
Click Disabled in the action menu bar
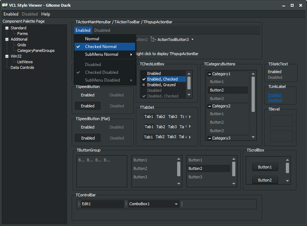coord(102,30)
